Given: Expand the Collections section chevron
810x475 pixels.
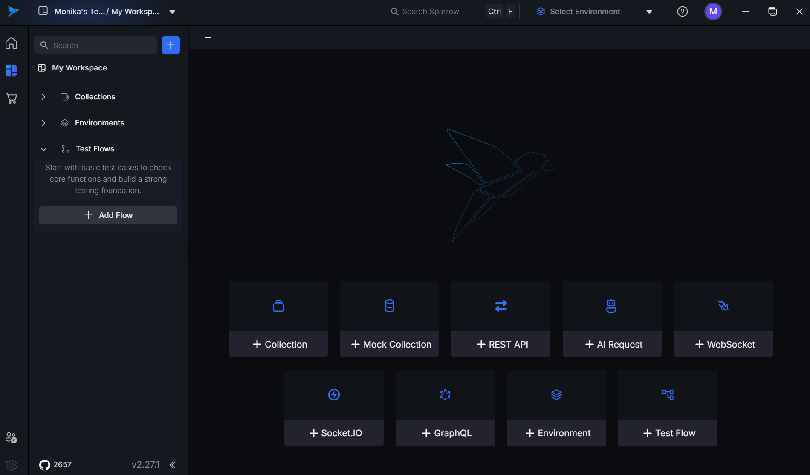Looking at the screenshot, I should 43,97.
